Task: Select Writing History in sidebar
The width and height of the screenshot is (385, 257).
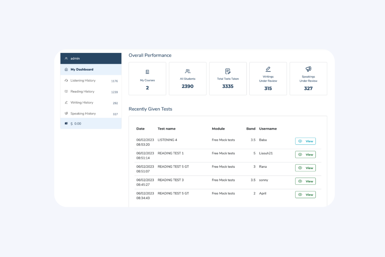Action: click(x=82, y=102)
